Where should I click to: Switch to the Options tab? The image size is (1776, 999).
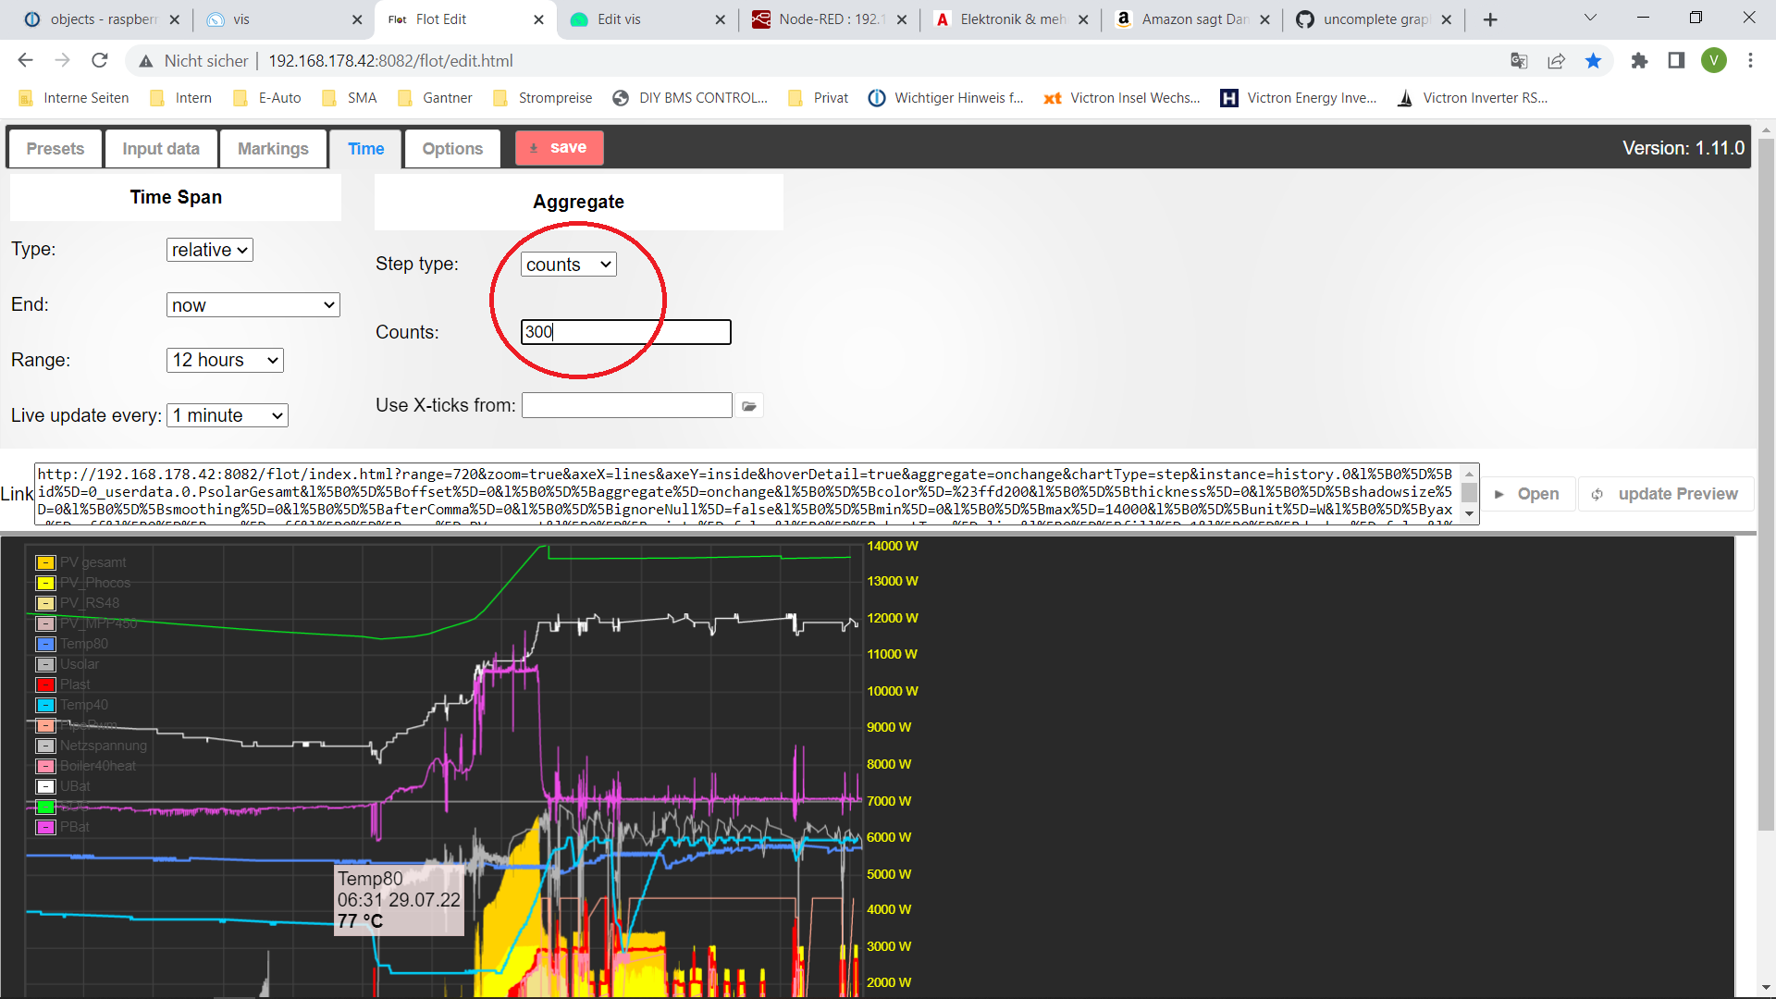tap(451, 148)
